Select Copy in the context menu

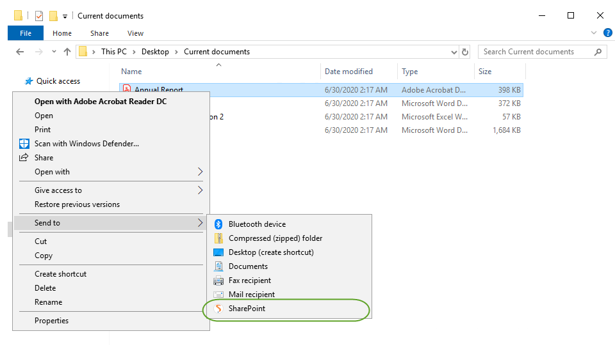111,256
